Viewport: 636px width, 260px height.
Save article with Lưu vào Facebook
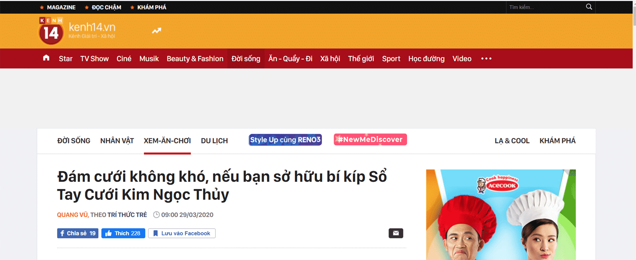182,233
